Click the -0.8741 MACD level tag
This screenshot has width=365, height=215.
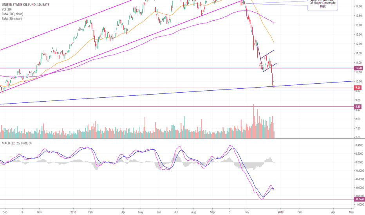click(359, 199)
